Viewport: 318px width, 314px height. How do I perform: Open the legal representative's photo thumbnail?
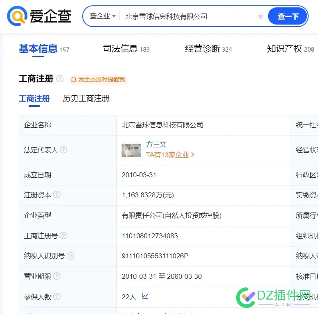131,150
